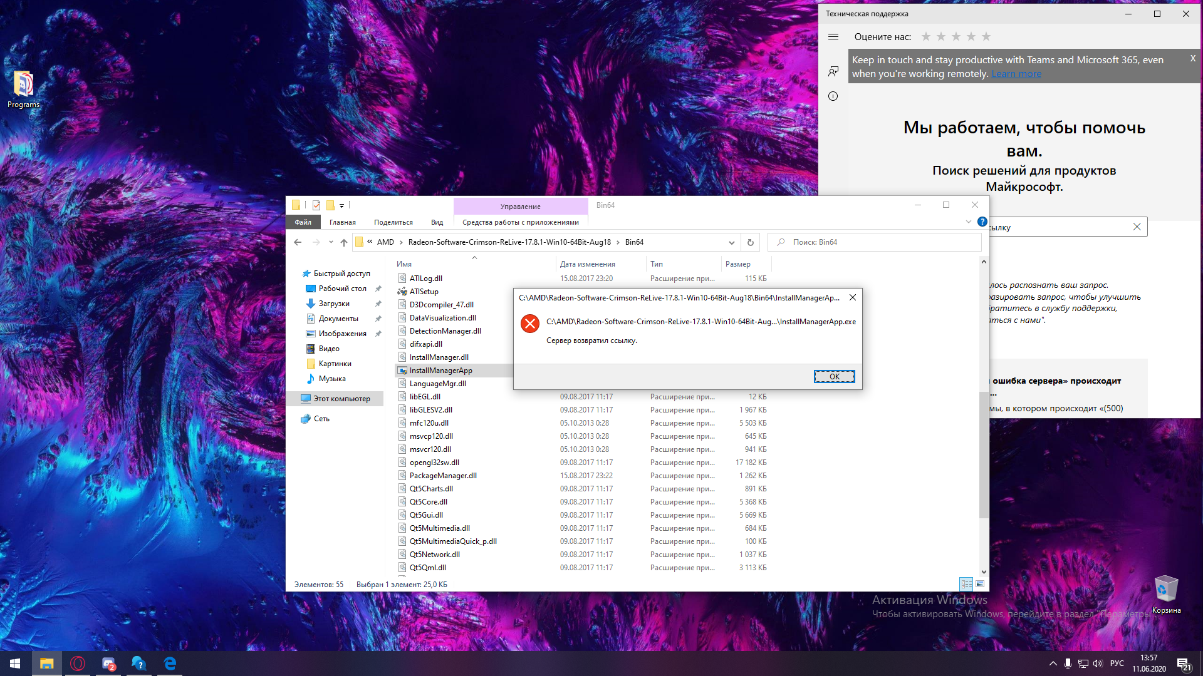Switch to large icons view button
This screenshot has width=1203, height=676.
[980, 584]
